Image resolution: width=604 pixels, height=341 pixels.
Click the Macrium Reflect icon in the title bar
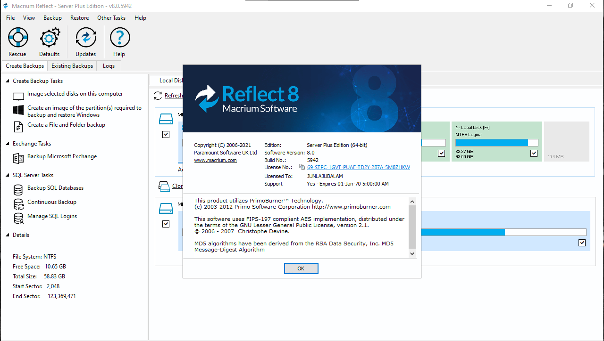6,6
